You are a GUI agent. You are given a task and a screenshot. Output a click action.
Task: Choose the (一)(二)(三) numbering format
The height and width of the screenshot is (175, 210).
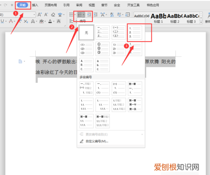[119, 32]
